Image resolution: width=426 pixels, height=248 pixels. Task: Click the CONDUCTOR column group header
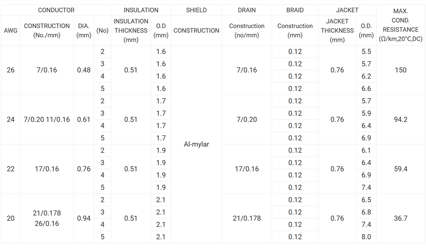56,10
